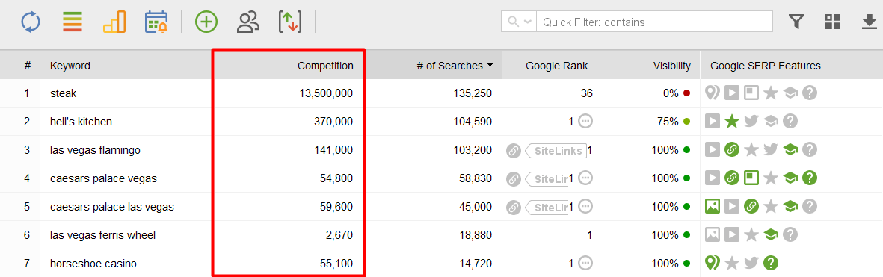The image size is (883, 277).
Task: Open the calendar schedule icon
Action: click(x=156, y=22)
